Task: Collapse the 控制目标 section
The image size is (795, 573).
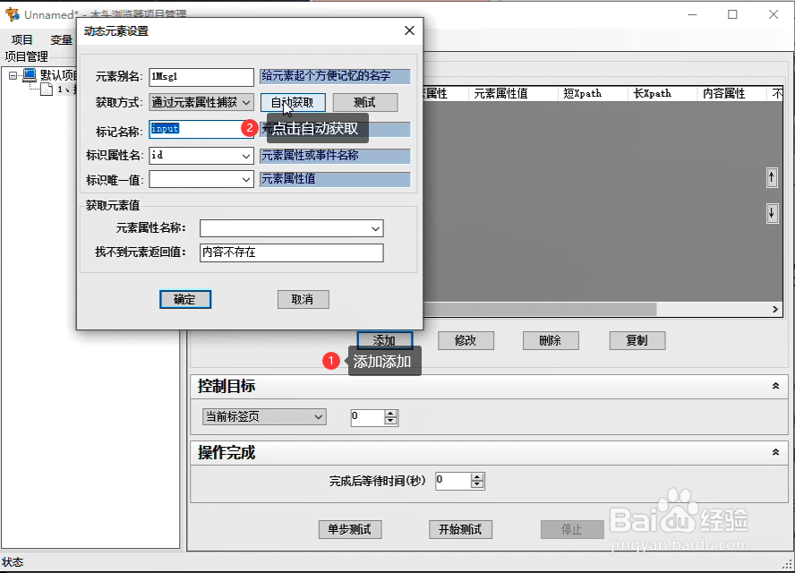Action: pyautogui.click(x=775, y=386)
